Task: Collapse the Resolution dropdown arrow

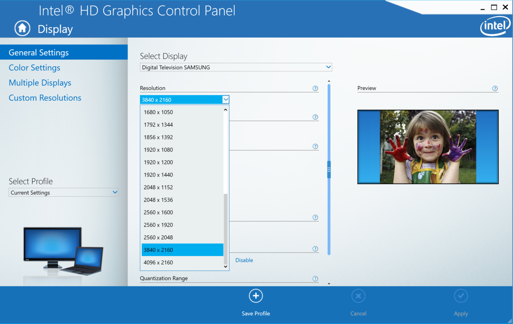Action: pyautogui.click(x=226, y=99)
